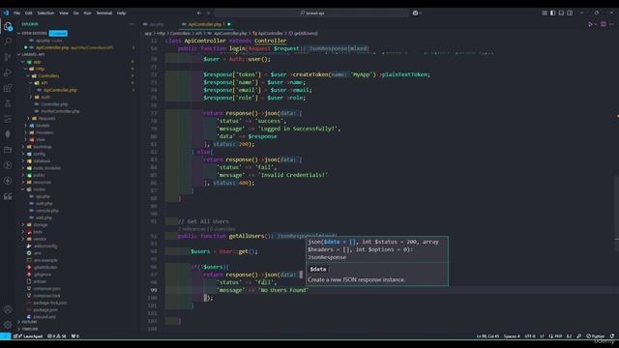Click the UTF-8 encoding indicator
The image size is (619, 348).
tap(530, 336)
